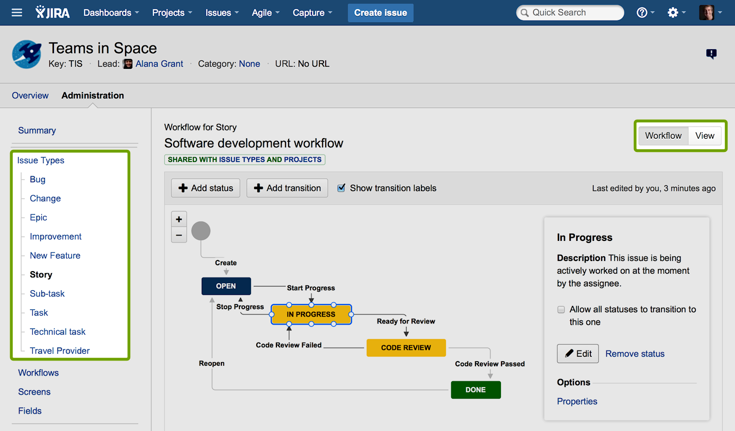Click the Stop Progress transition label
This screenshot has width=735, height=431.
[240, 307]
